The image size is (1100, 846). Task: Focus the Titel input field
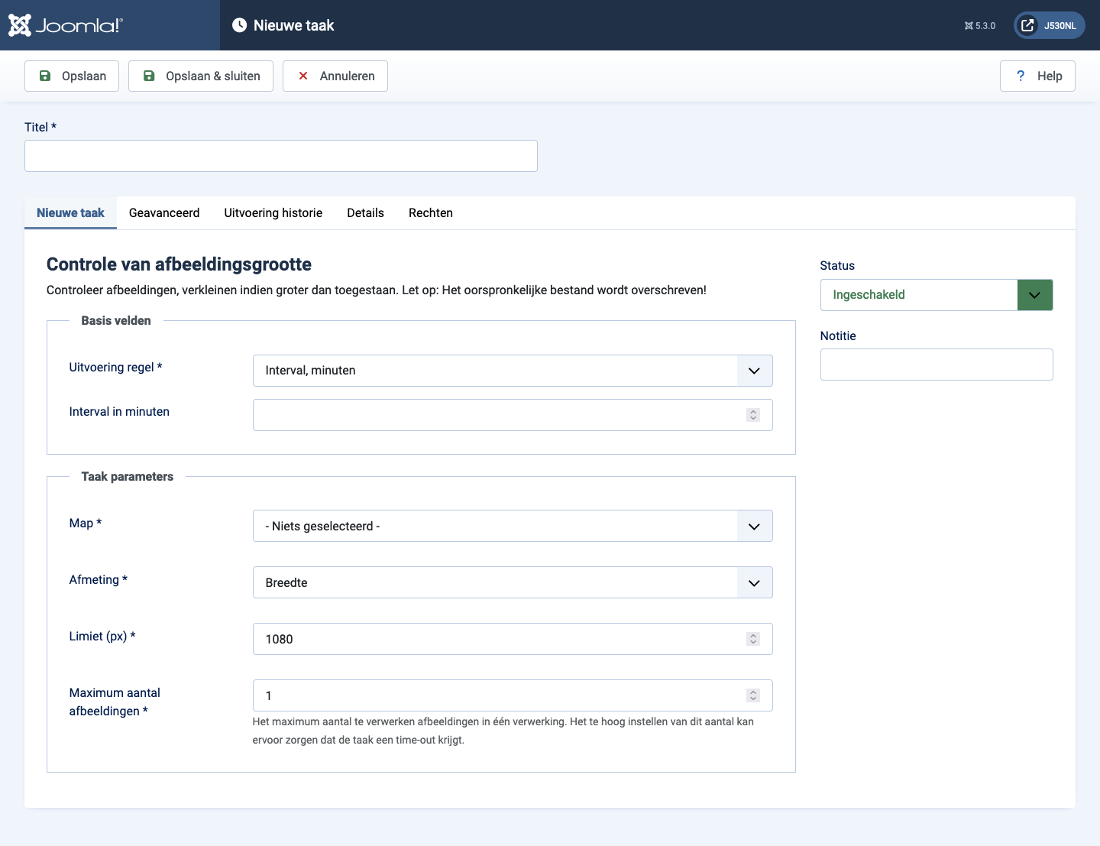coord(281,156)
